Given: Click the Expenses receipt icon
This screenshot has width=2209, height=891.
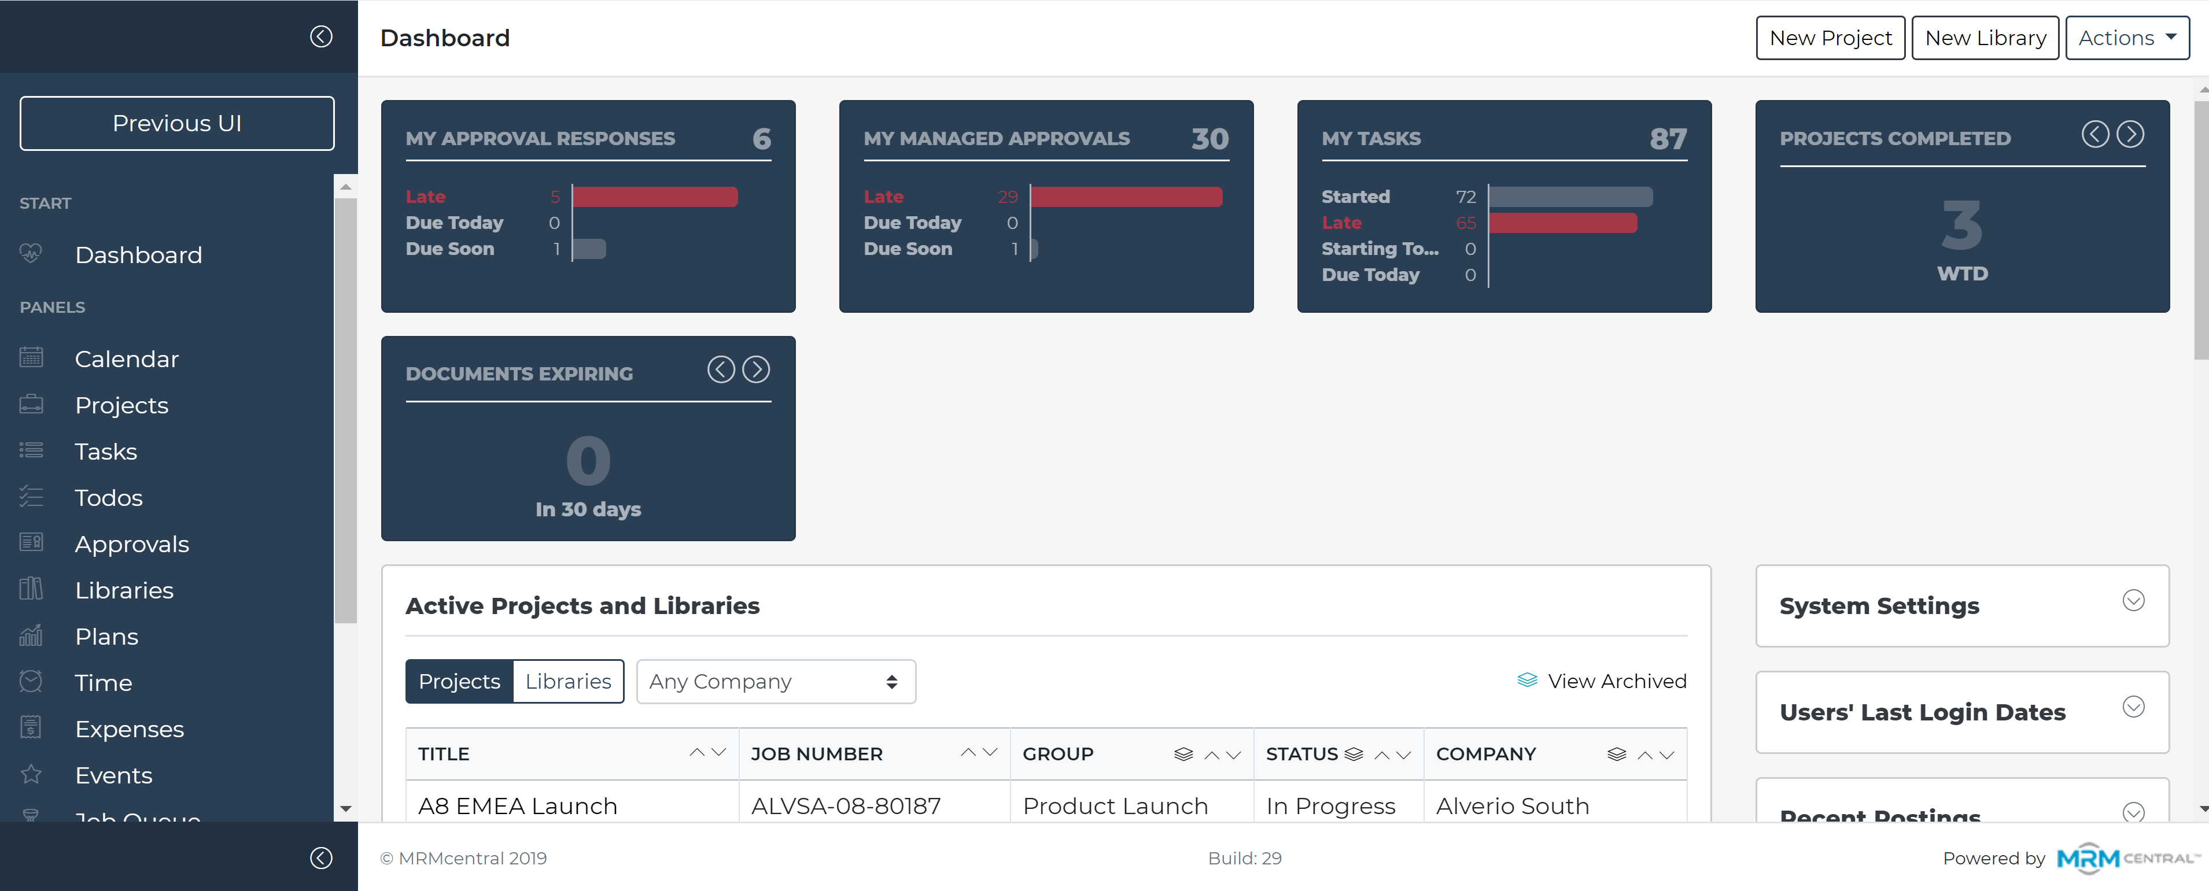Looking at the screenshot, I should point(31,728).
